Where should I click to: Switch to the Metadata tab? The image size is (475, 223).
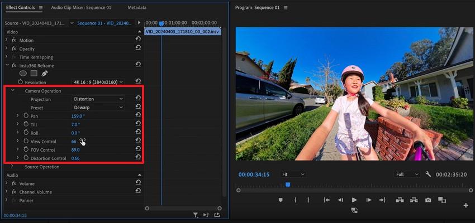tap(137, 8)
